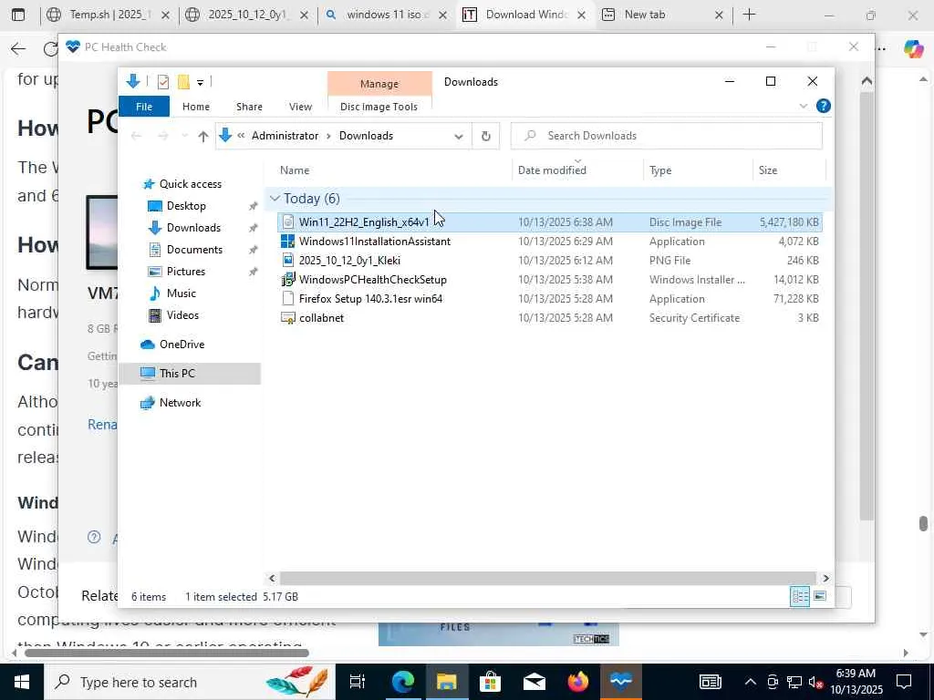
Task: Select Quick access in navigation pane
Action: 190,184
